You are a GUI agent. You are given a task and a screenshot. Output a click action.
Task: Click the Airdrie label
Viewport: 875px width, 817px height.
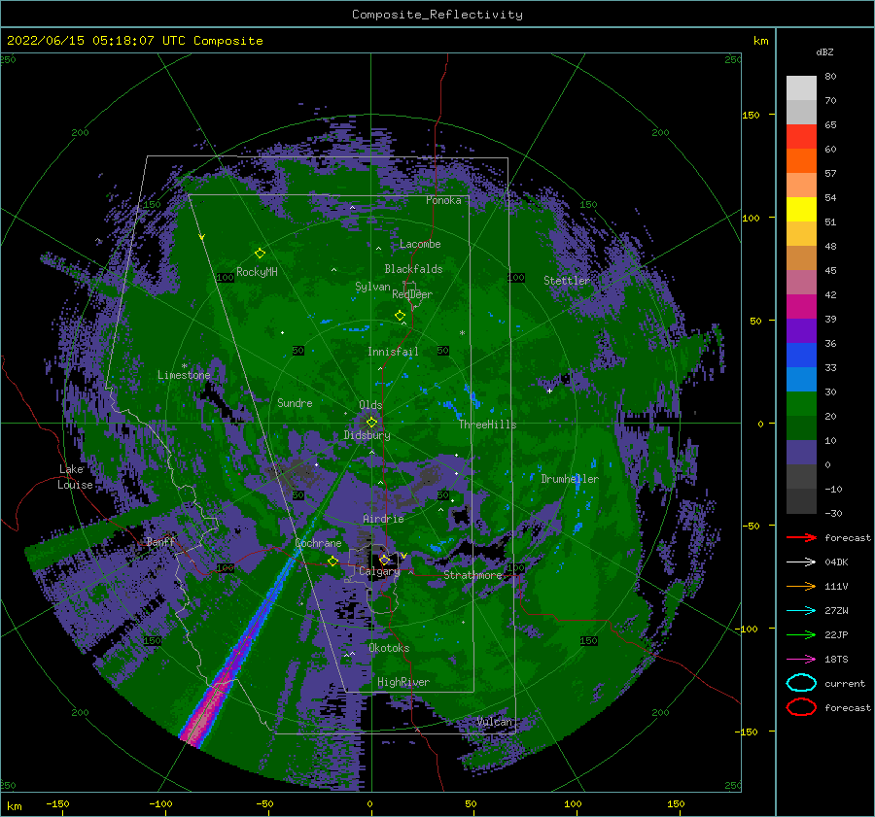[383, 519]
